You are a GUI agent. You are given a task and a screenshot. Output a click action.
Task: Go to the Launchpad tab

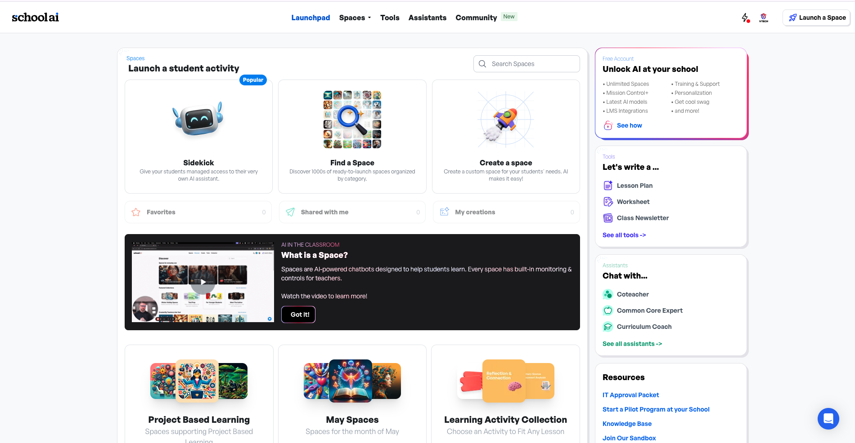coord(310,18)
